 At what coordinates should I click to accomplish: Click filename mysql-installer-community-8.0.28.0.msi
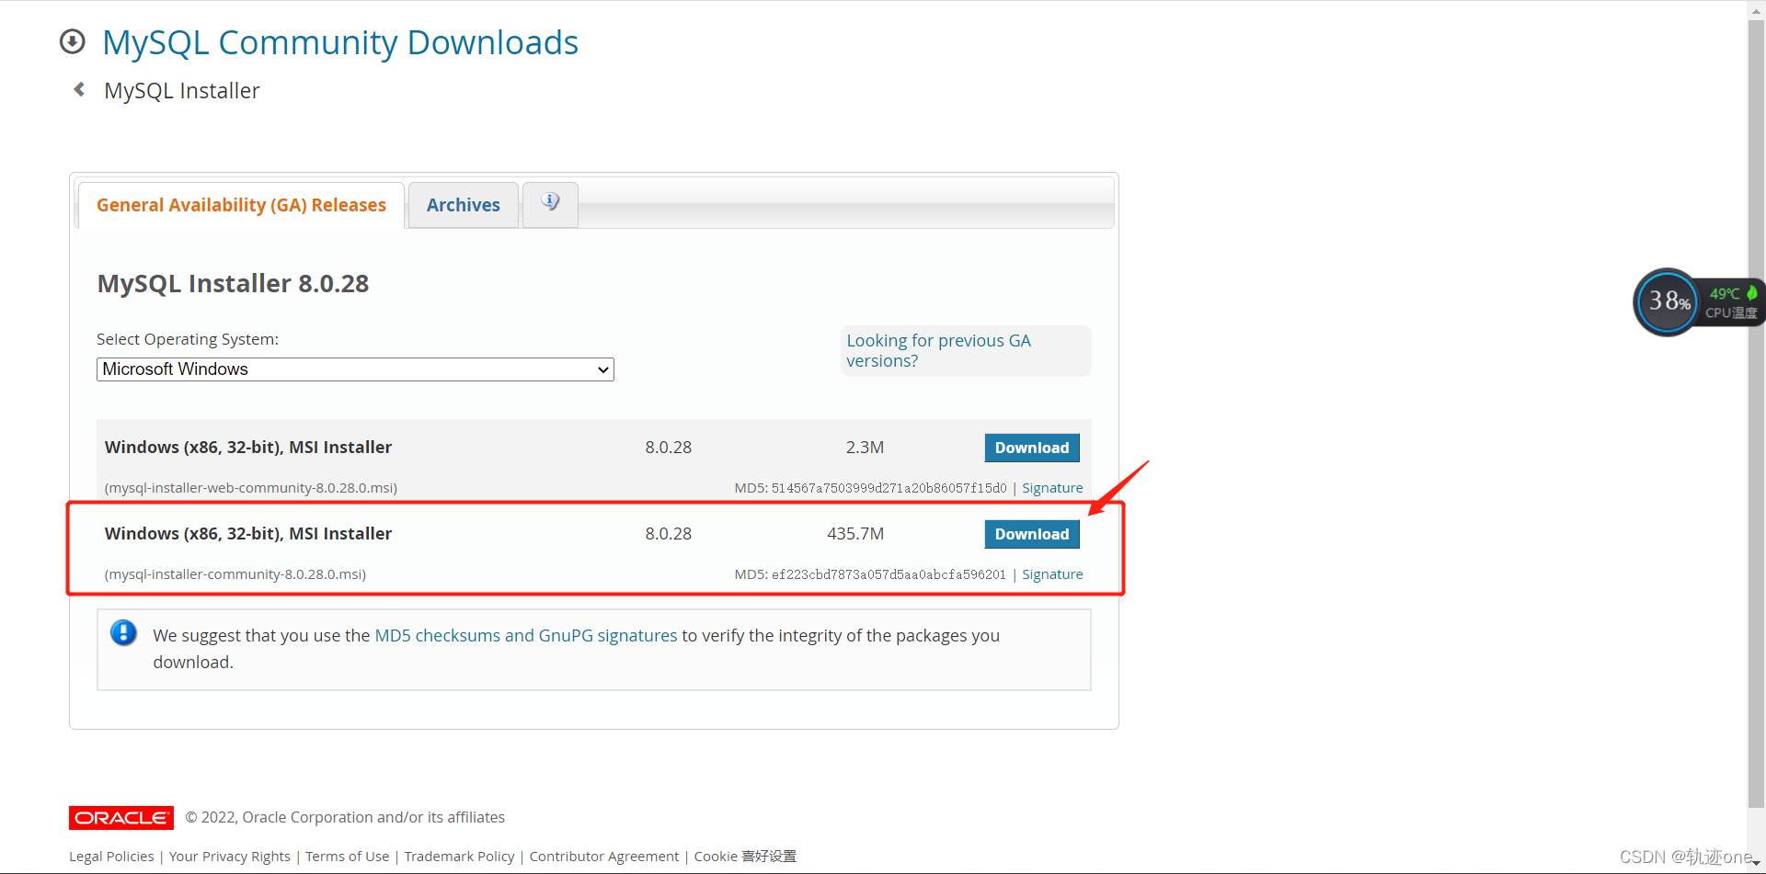[235, 574]
